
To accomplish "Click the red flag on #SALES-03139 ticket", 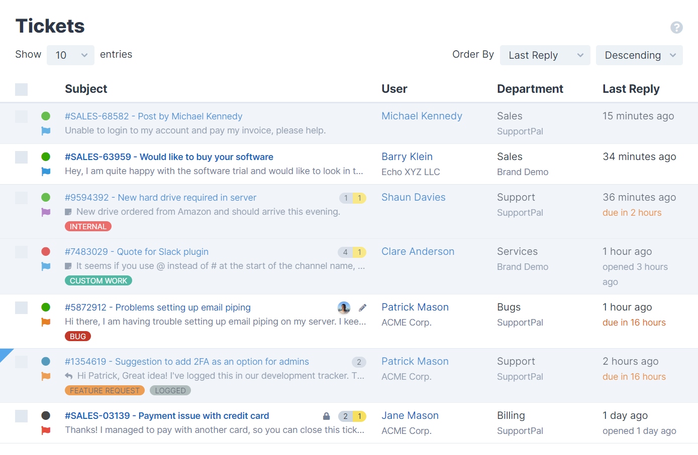I will coord(46,430).
